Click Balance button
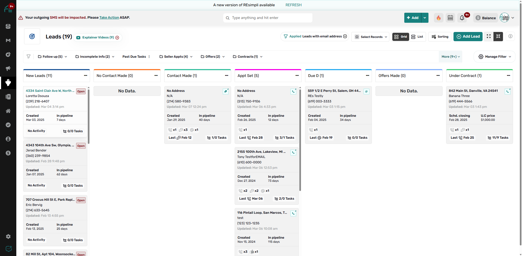This screenshot has height=256, width=522. (486, 18)
